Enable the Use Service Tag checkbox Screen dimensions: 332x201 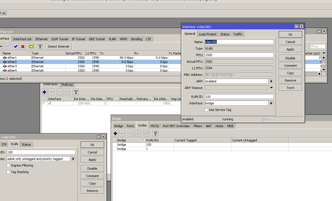[206, 110]
